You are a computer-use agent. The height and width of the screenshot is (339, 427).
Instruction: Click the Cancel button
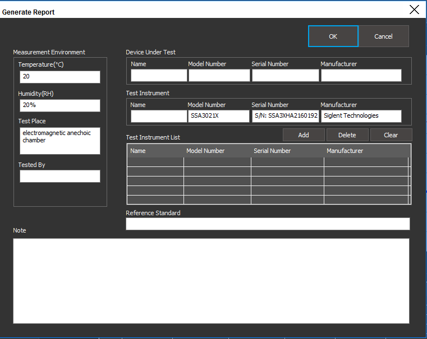click(x=383, y=36)
